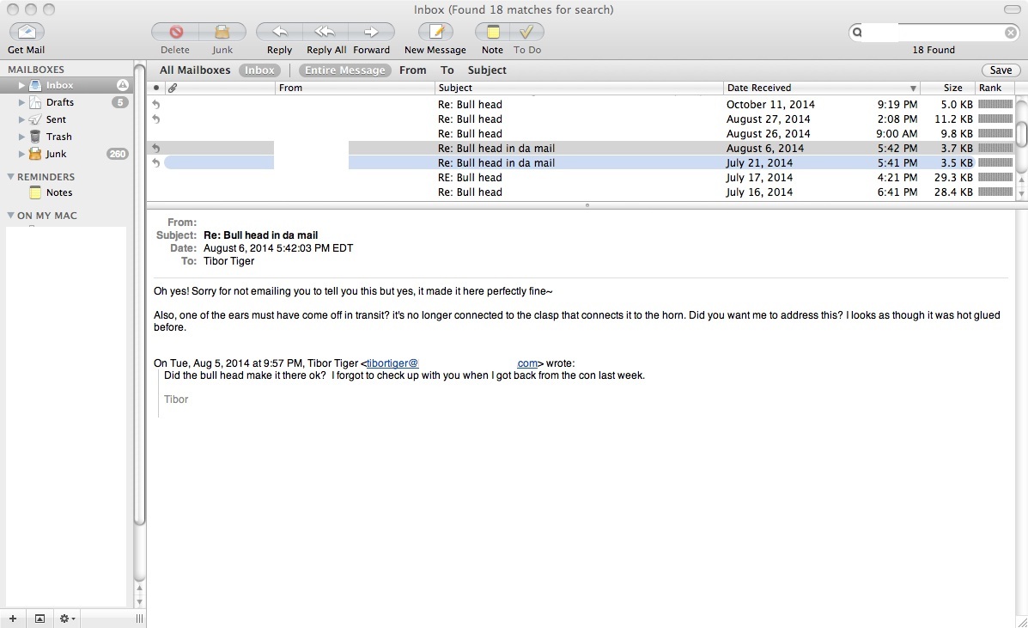Open the tibortiger email address link
This screenshot has height=628, width=1028.
pos(392,363)
